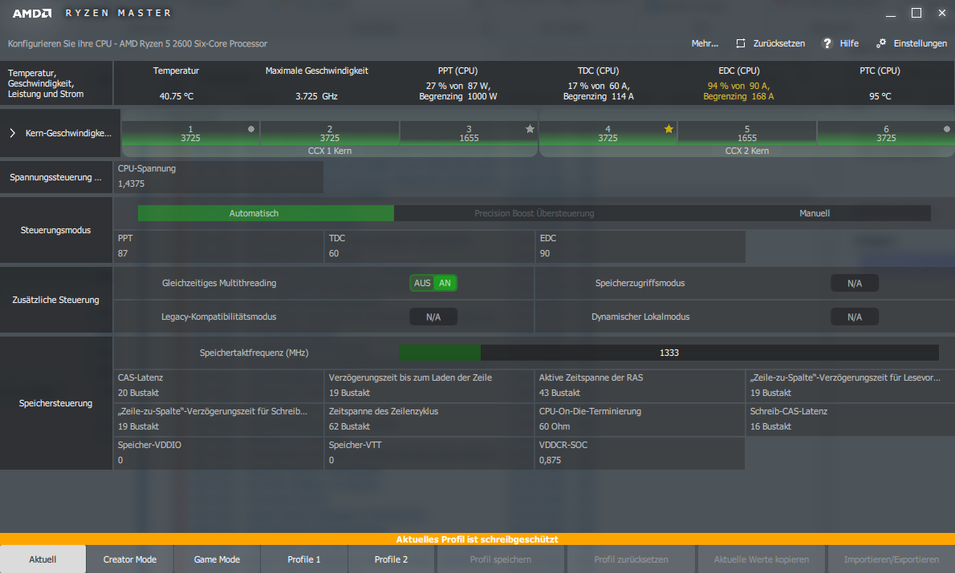Screen dimensions: 955x573
Task: Click the Speichertaktfrequenz slider bar
Action: [668, 353]
